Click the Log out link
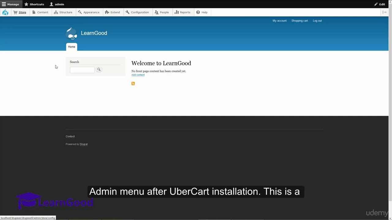This screenshot has width=392, height=220. pos(317,21)
